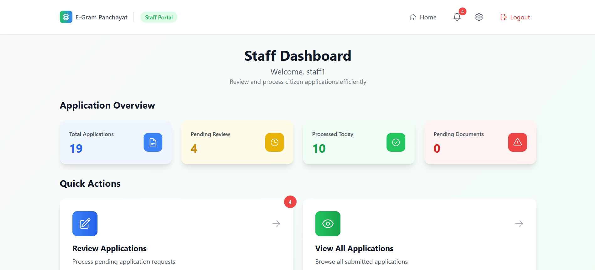The height and width of the screenshot is (270, 595).
Task: Click the View All Applications eye icon
Action: [x=328, y=224]
